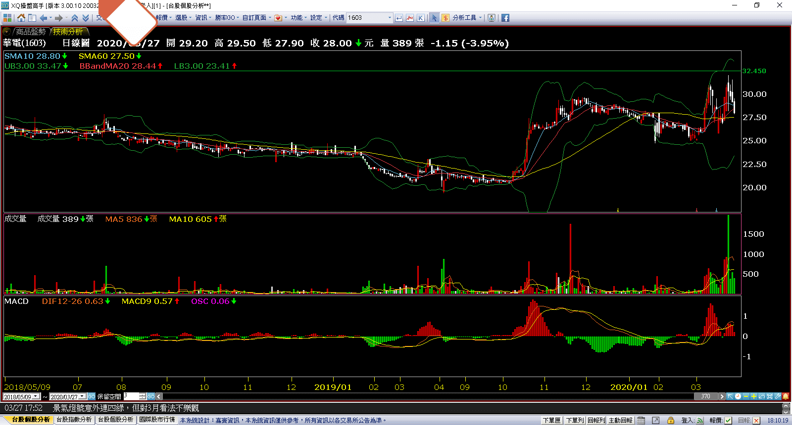Toggle the 回報 report status checkbox
Viewport: 792px width, 425px height.
pyautogui.click(x=756, y=420)
